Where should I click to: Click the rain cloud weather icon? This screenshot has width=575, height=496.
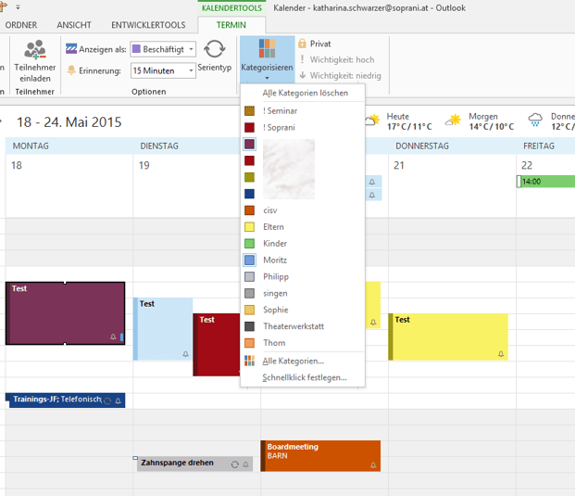[x=535, y=120]
